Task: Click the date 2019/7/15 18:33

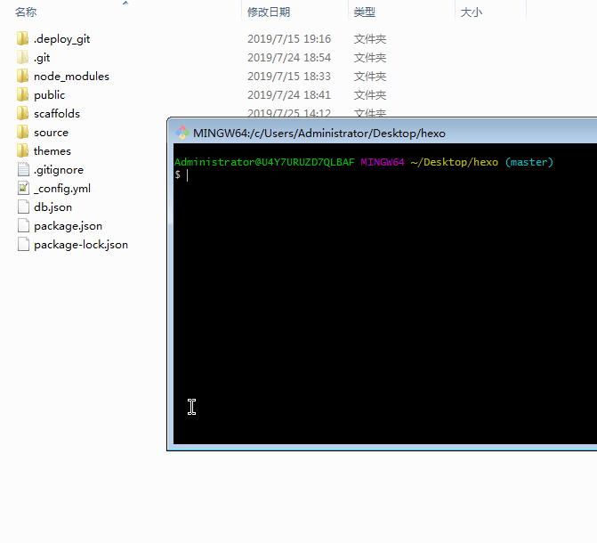Action: 289,77
